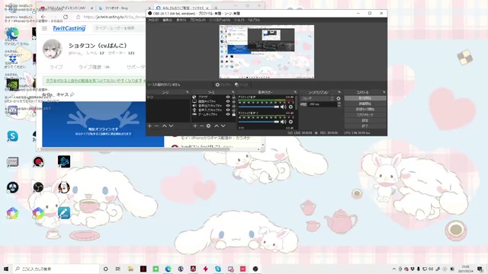This screenshot has height=274, width=488.
Task: Switch to the ライブ履歴 tab on TwitCasting
Action: [x=90, y=67]
